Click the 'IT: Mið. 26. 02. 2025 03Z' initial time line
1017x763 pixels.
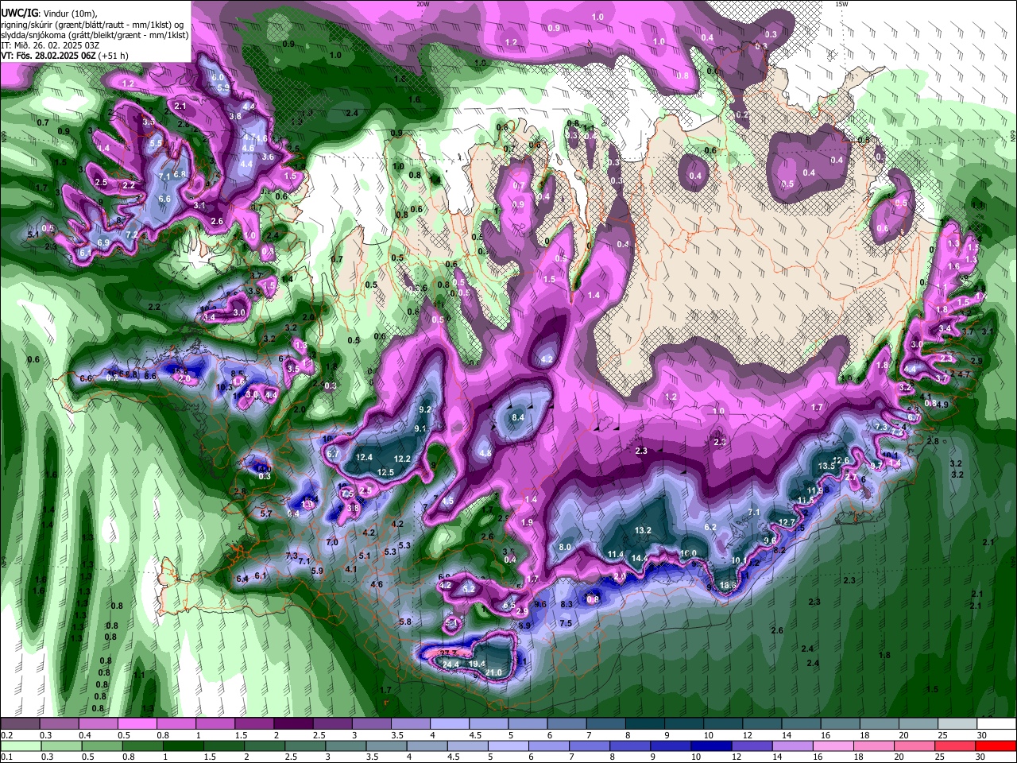(x=49, y=45)
